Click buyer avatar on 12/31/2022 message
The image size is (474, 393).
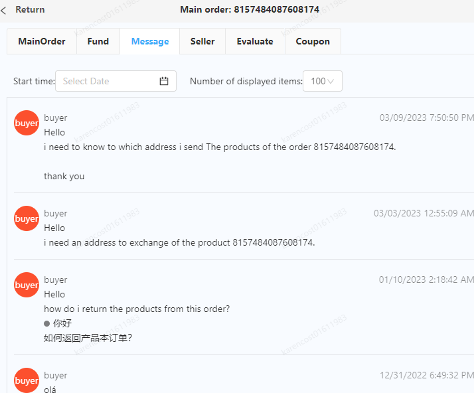point(27,380)
